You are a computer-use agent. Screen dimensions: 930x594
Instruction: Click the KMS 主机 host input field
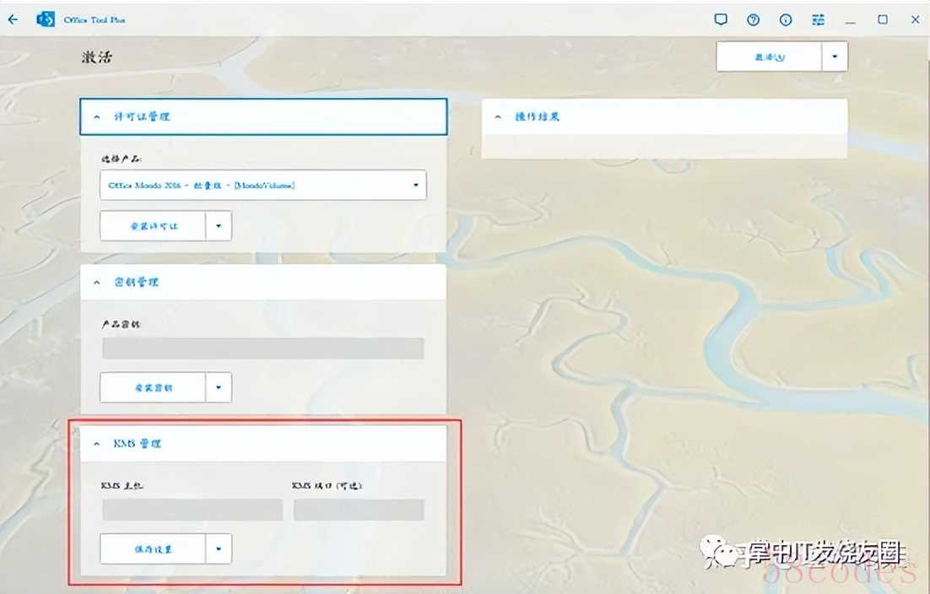192,510
